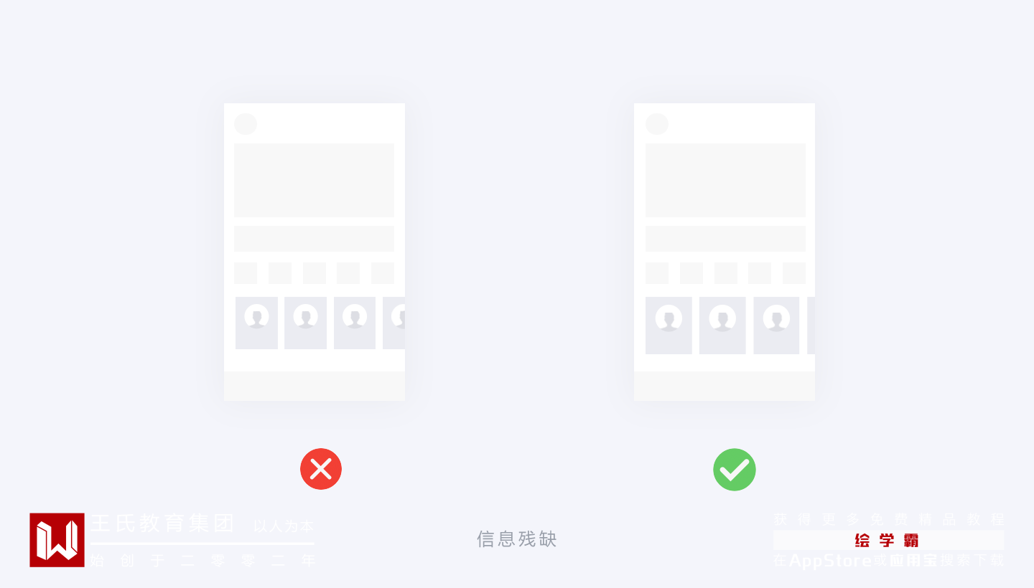Click the bottom tab bar in right mockup

pos(725,386)
